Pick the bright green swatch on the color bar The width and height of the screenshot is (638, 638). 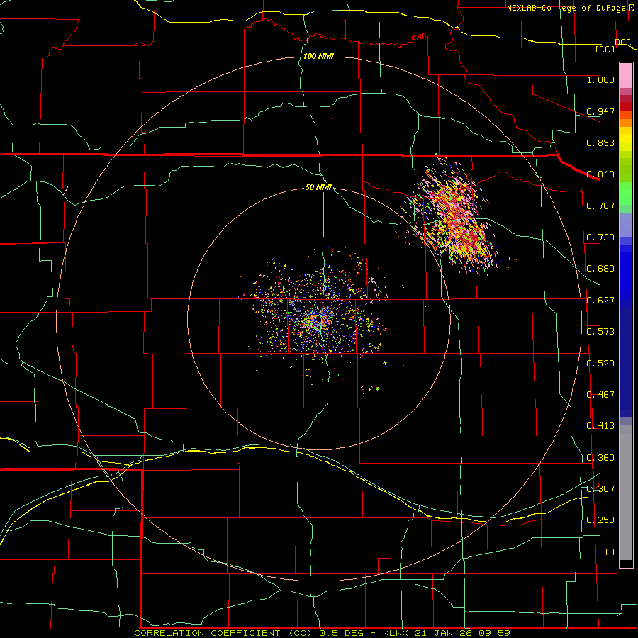(626, 194)
